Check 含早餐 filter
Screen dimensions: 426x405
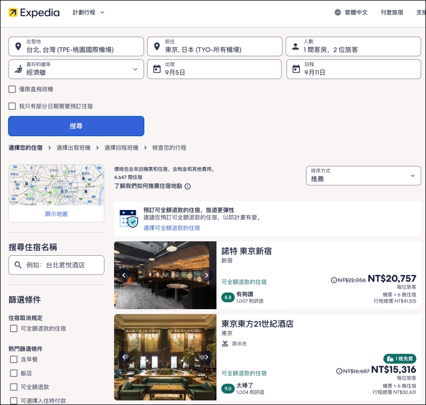[13, 359]
